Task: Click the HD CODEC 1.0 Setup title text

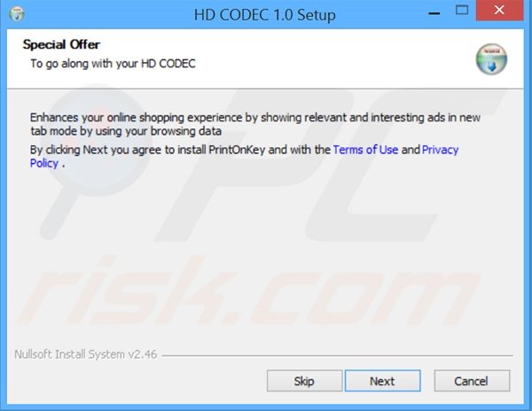Action: (264, 15)
